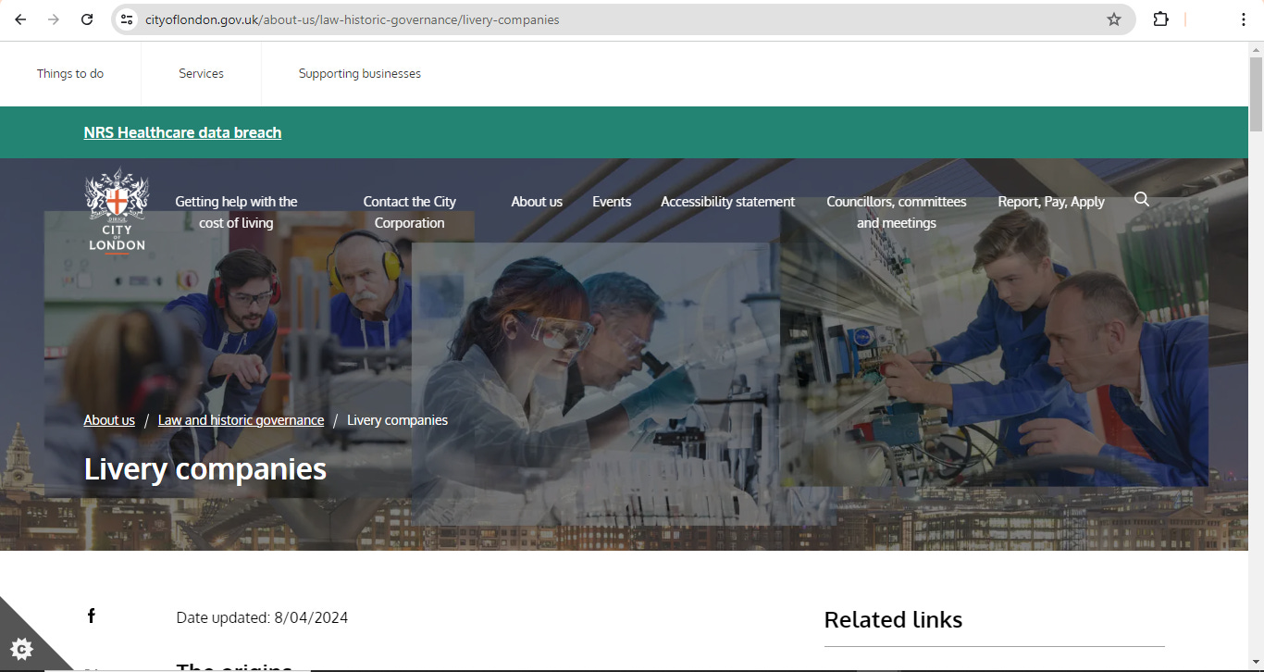Click the Livery companies page heading

coord(205,469)
